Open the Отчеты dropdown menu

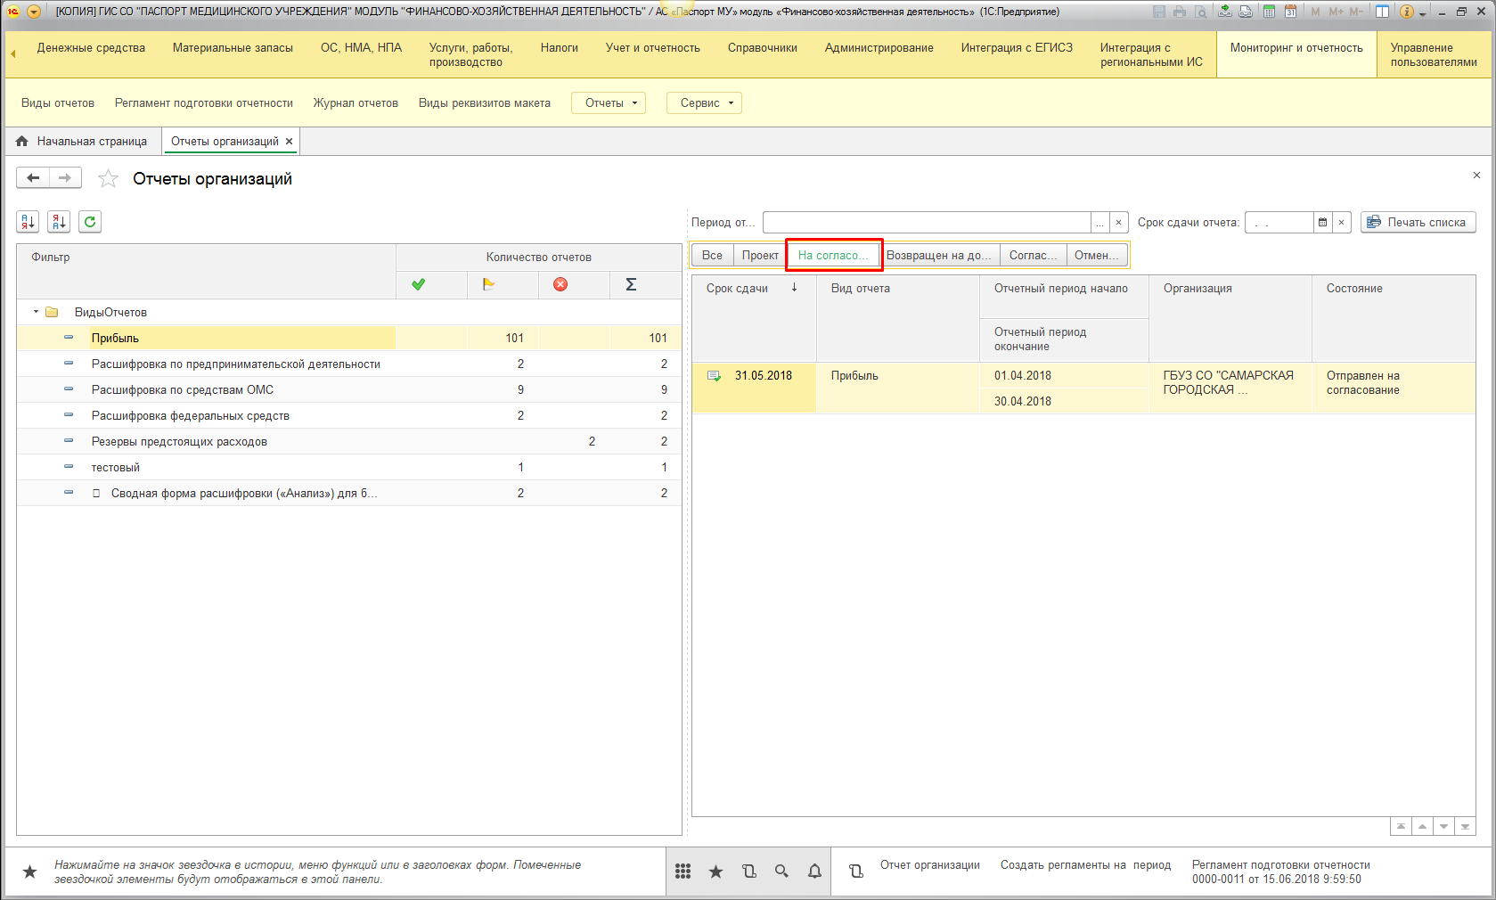pos(610,103)
